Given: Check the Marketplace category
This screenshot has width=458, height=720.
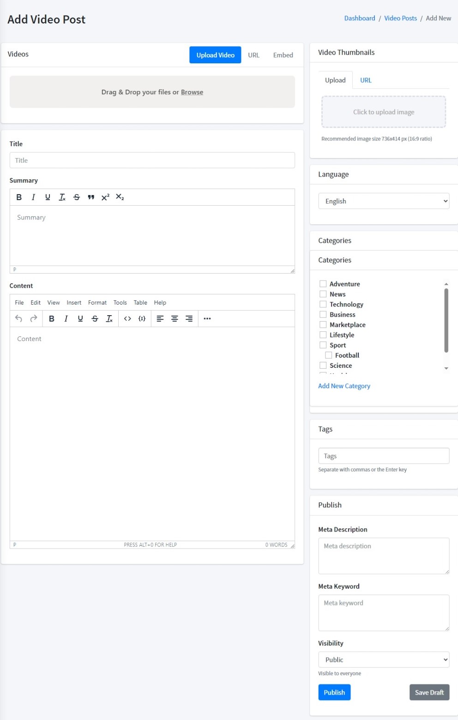Looking at the screenshot, I should [323, 324].
